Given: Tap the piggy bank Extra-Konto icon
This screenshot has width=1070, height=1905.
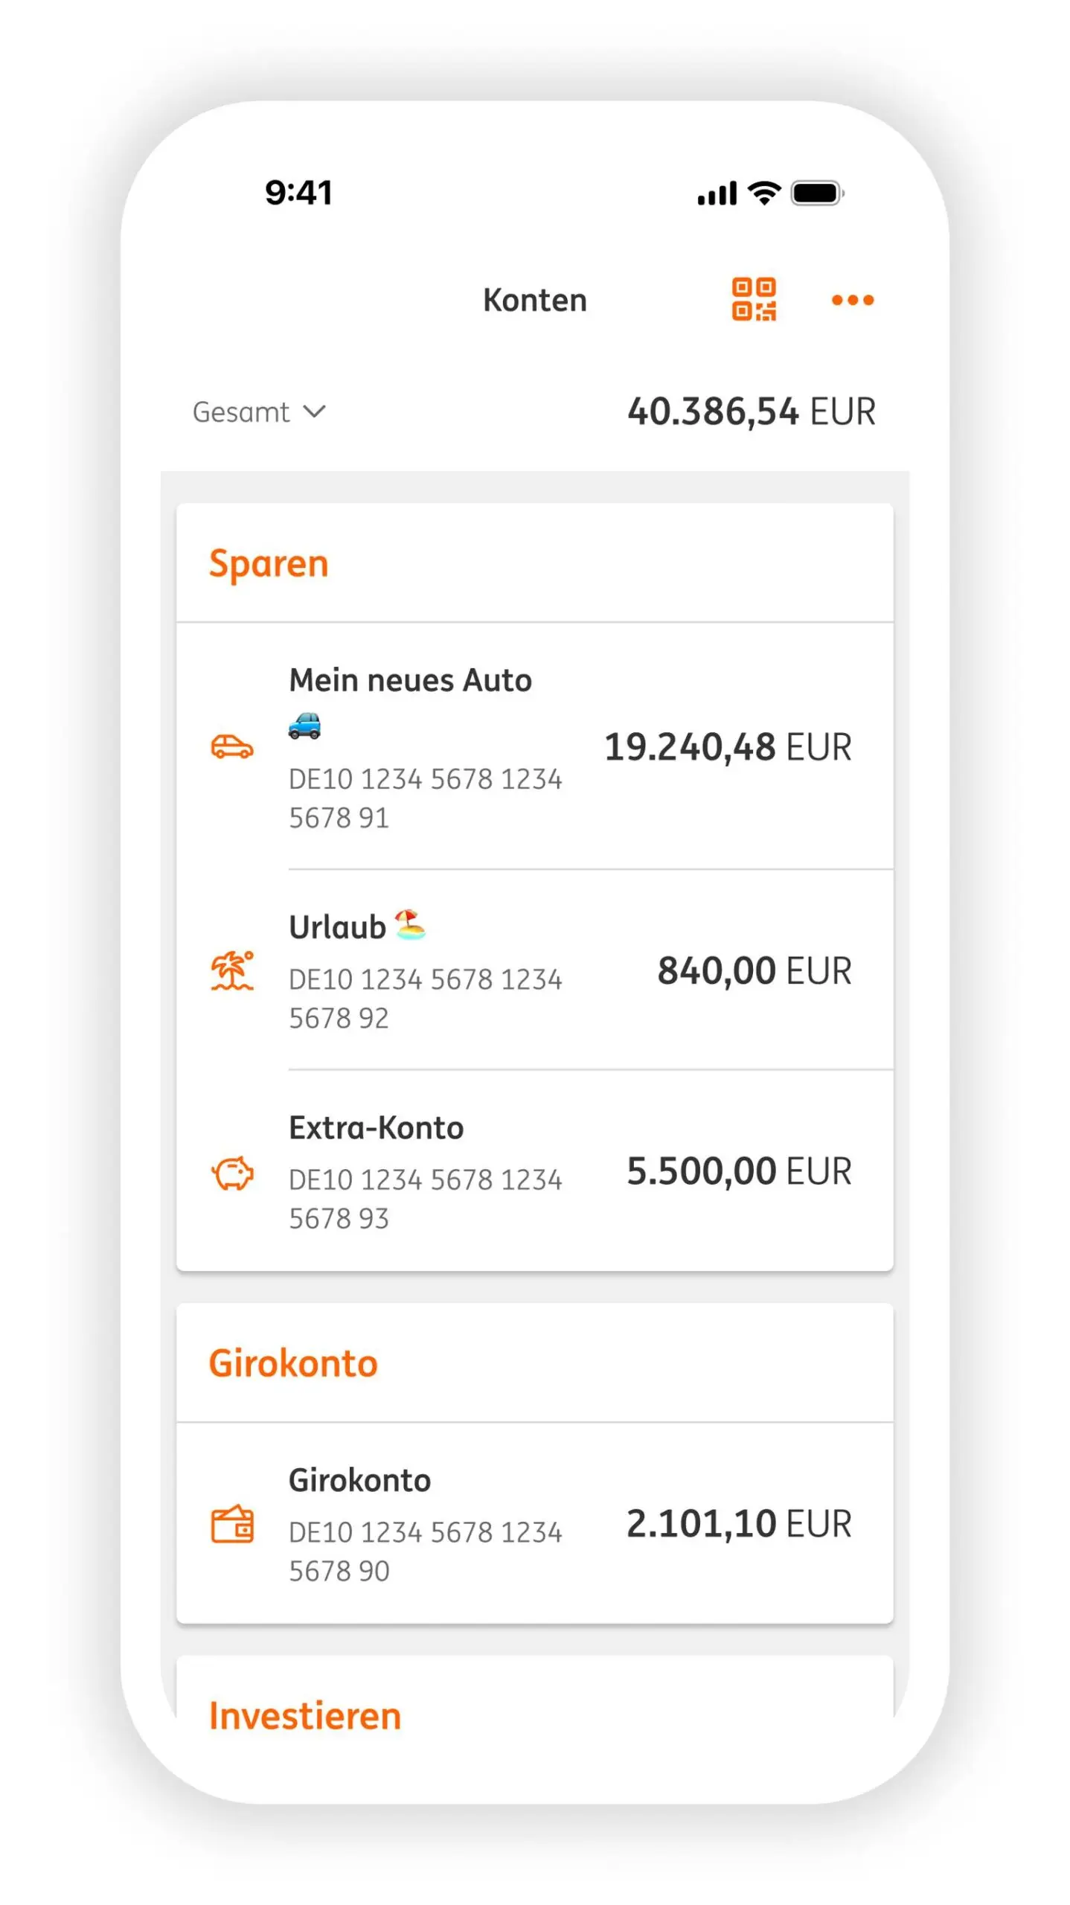Looking at the screenshot, I should tap(231, 1171).
